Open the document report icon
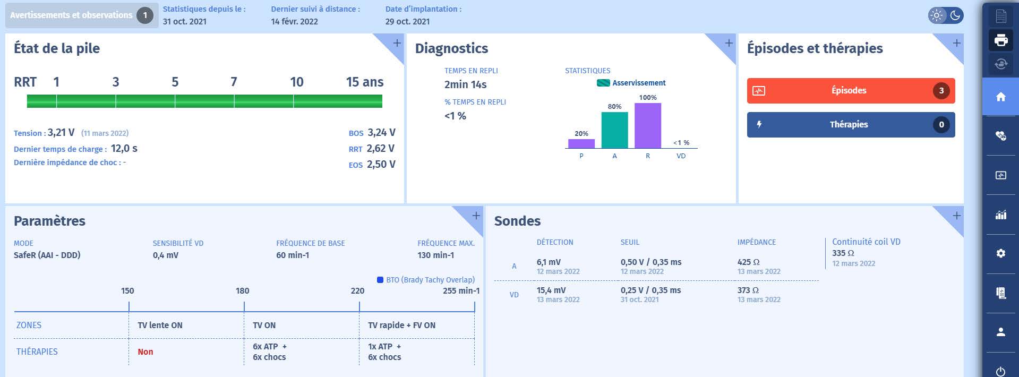The height and width of the screenshot is (377, 1019). [x=1000, y=16]
